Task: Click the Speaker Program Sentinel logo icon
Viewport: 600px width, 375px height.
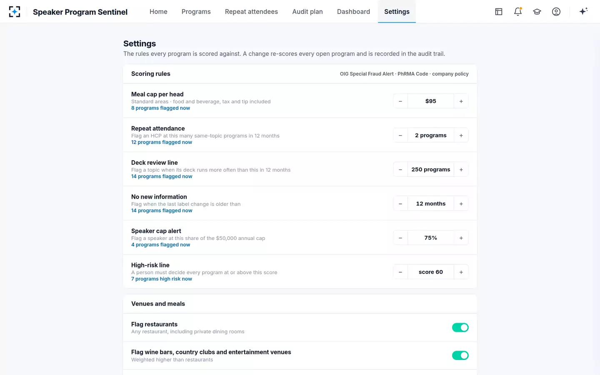Action: tap(15, 12)
